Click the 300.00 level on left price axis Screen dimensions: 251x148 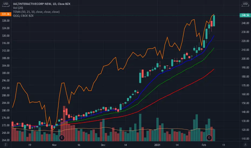pyautogui.click(x=6, y=73)
